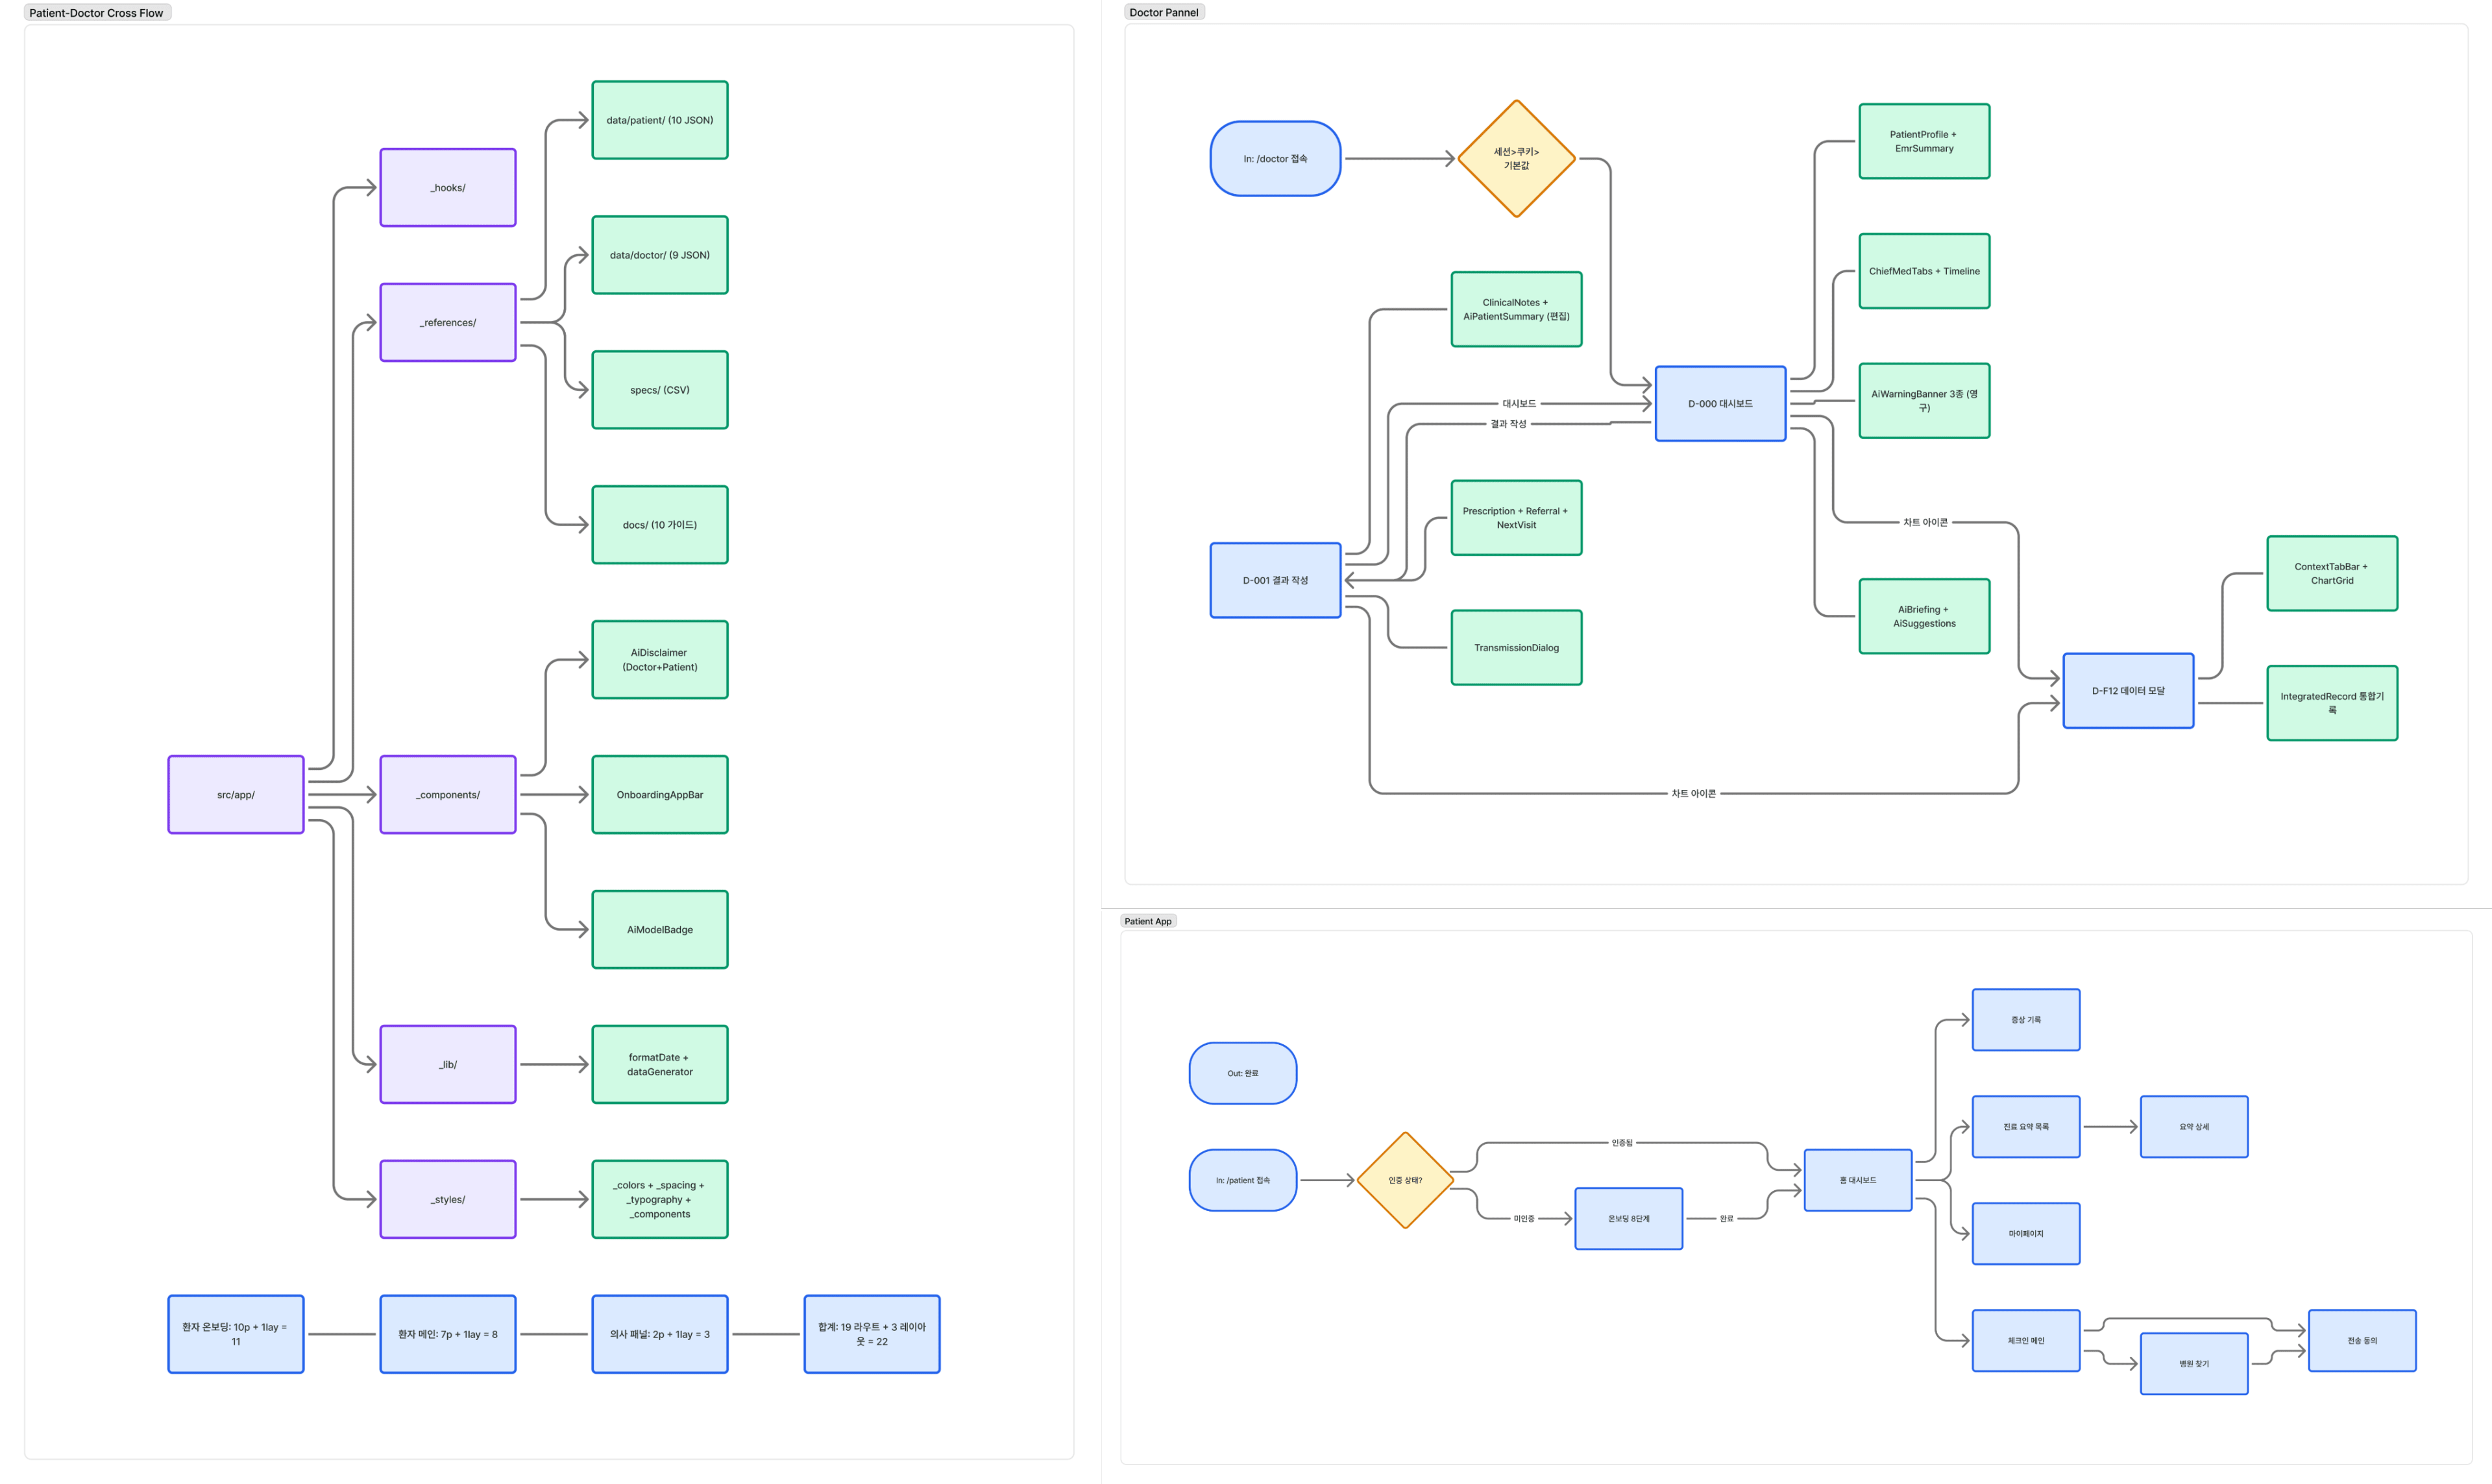Click the 합계: 19 라우트 summary box
This screenshot has width=2492, height=1484.
point(872,1334)
